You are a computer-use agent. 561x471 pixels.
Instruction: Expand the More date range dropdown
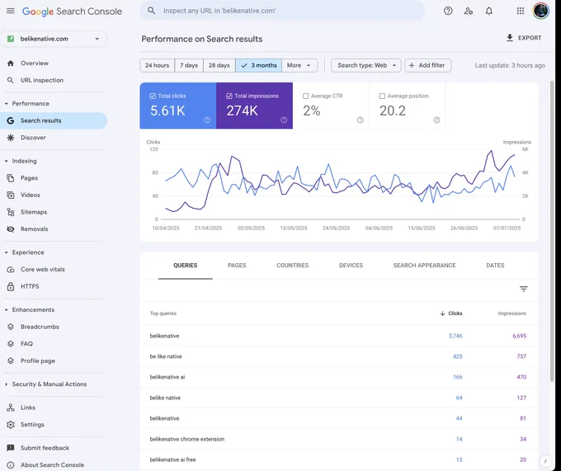point(299,65)
